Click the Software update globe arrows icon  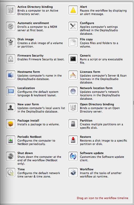(x=73, y=156)
